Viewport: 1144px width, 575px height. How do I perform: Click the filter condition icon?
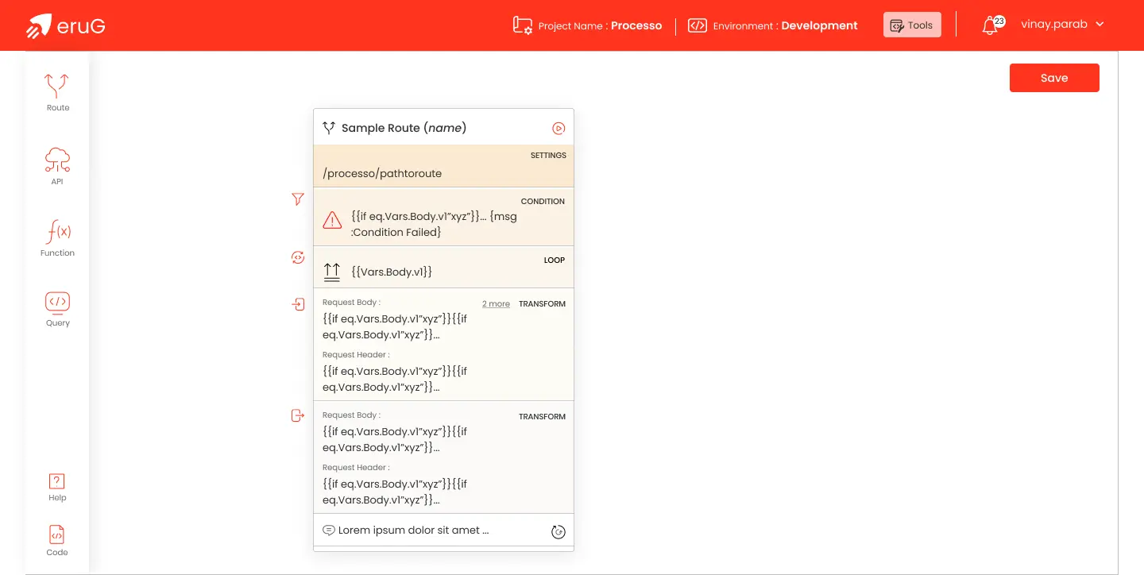(x=298, y=199)
